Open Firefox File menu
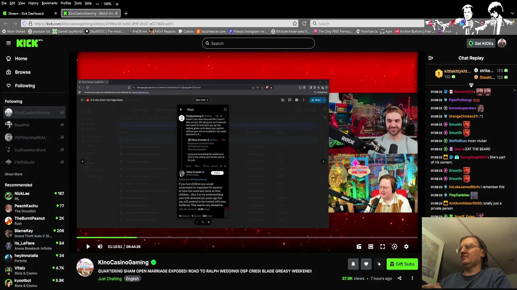 [x=4, y=3]
